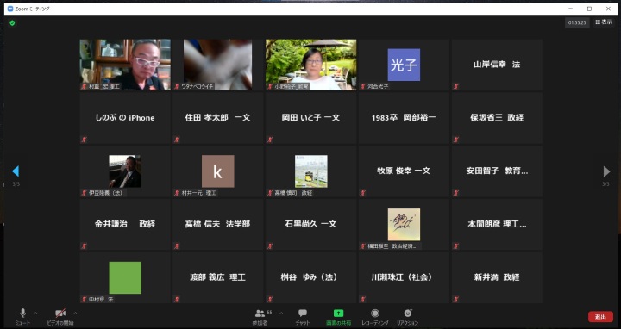Click muted mic icon on 山岸信幸 tile
The image size is (621, 329).
(456, 87)
